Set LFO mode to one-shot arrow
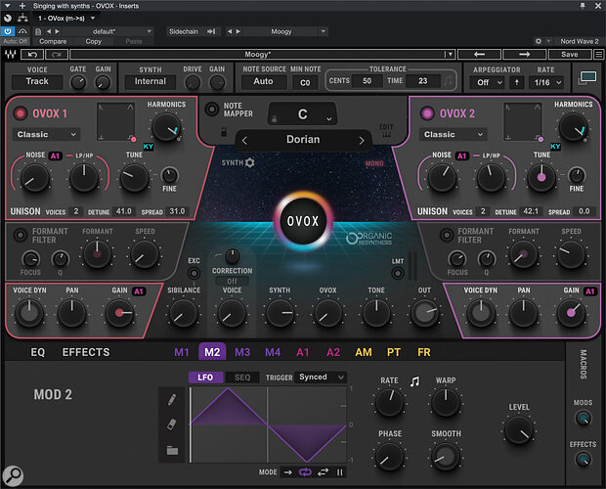 click(288, 472)
